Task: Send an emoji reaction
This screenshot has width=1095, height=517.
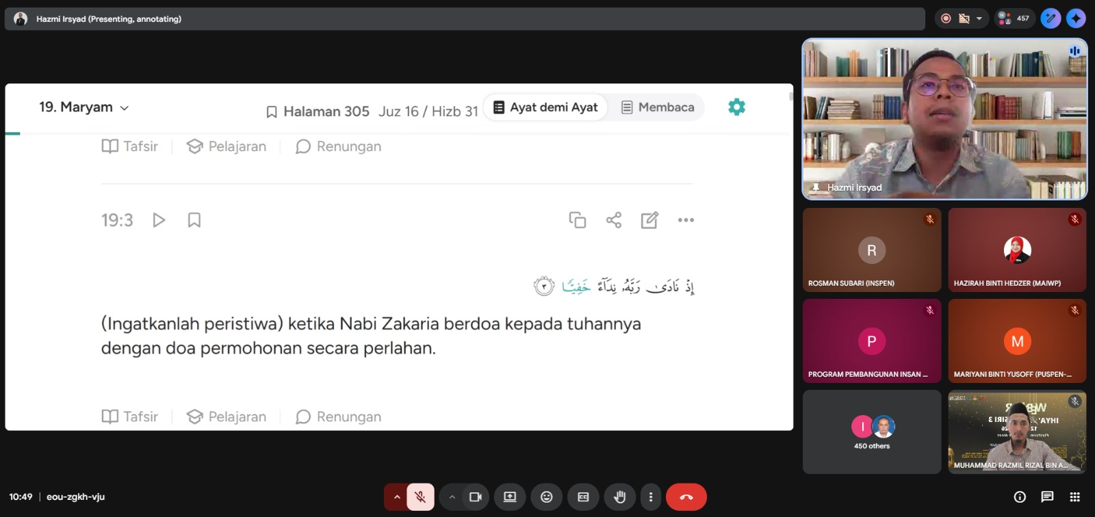Action: click(x=546, y=497)
